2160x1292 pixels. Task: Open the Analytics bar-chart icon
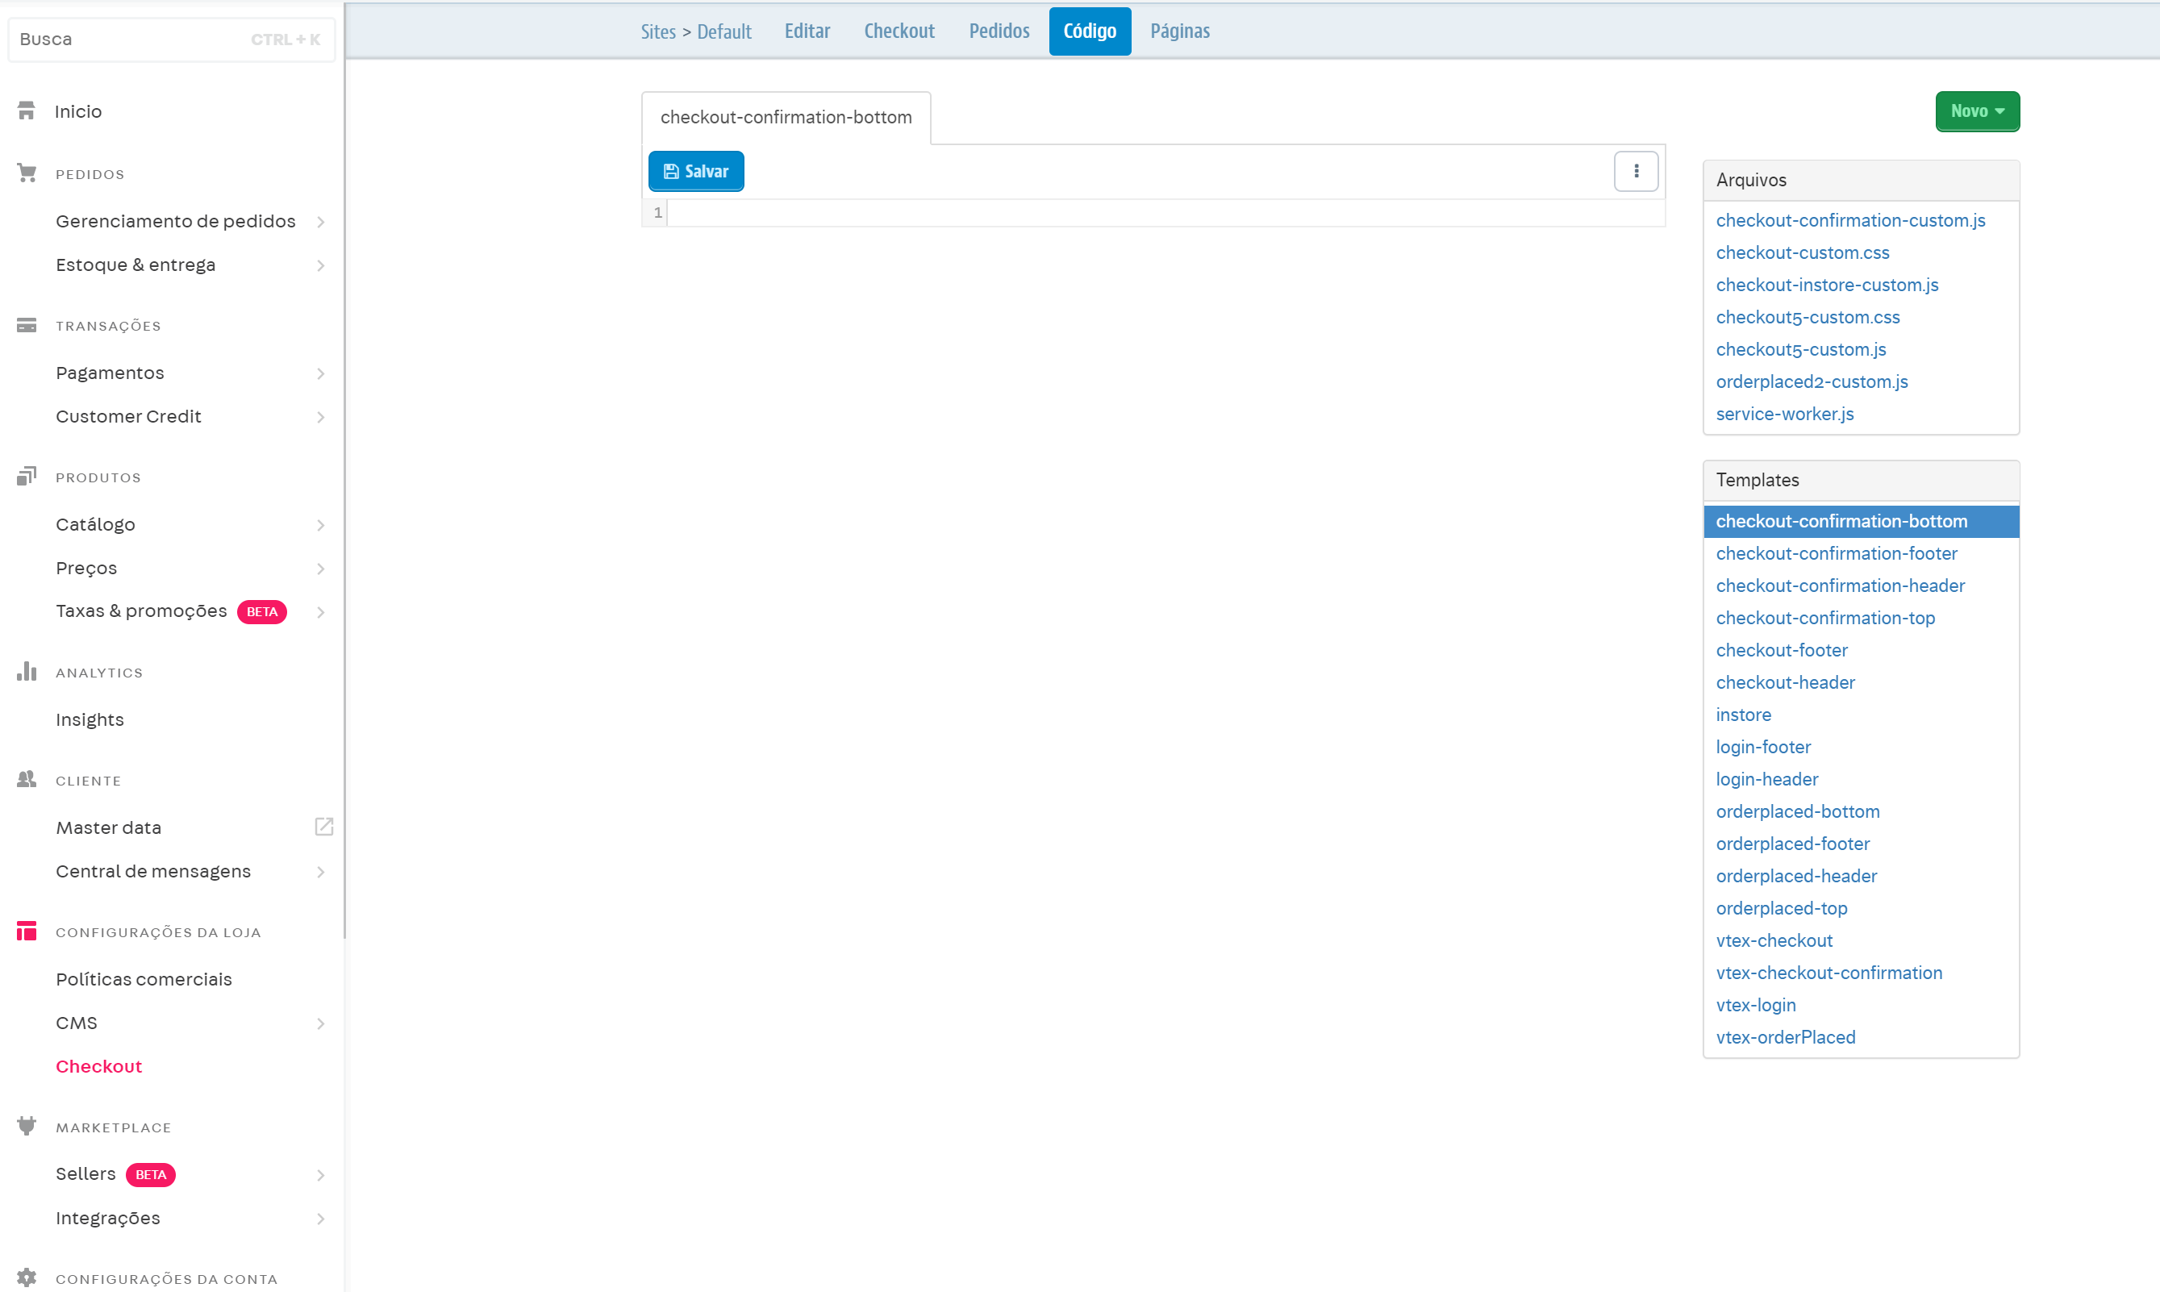point(26,671)
